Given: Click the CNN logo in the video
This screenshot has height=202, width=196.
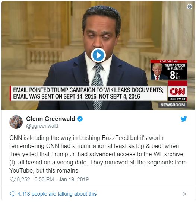Looking at the screenshot, I should (177, 92).
